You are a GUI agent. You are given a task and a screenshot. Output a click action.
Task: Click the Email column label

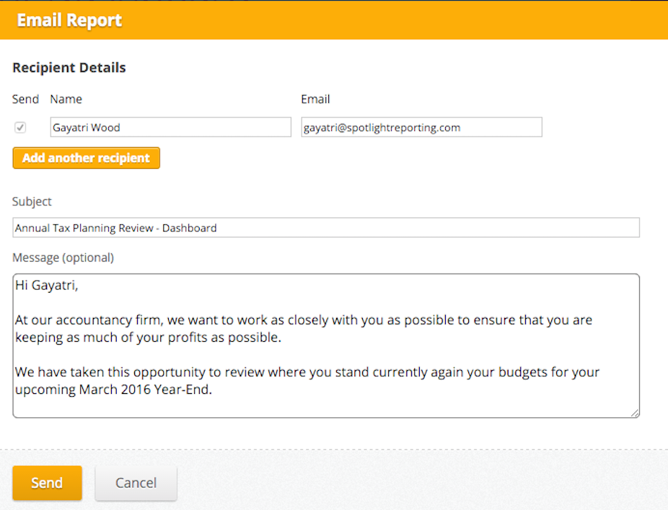315,99
